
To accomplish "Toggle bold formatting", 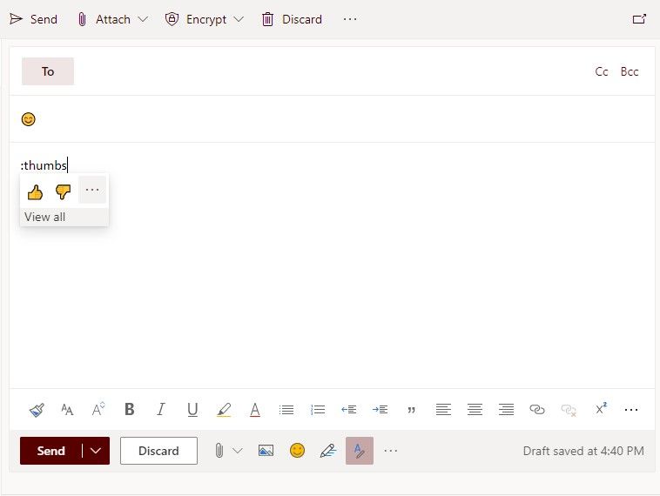I will pyautogui.click(x=130, y=409).
